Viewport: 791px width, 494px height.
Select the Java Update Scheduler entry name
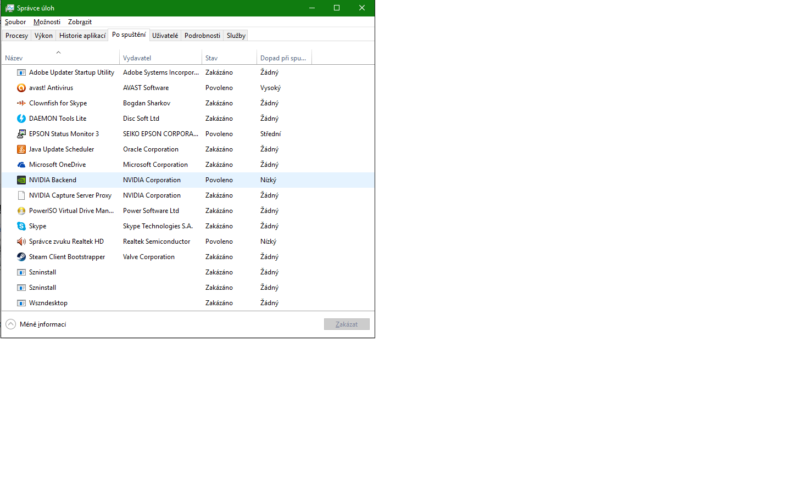pos(62,149)
